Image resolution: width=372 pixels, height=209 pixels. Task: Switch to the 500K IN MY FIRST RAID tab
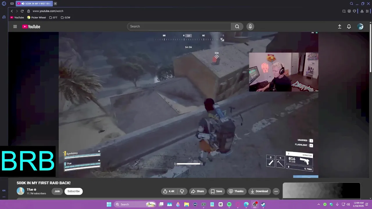click(x=34, y=4)
